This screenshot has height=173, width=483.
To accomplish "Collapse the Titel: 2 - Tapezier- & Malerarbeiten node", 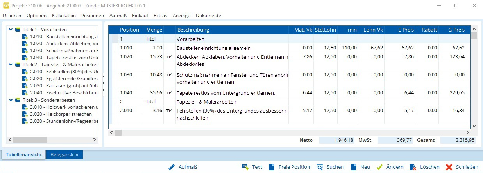I will 11,65.
